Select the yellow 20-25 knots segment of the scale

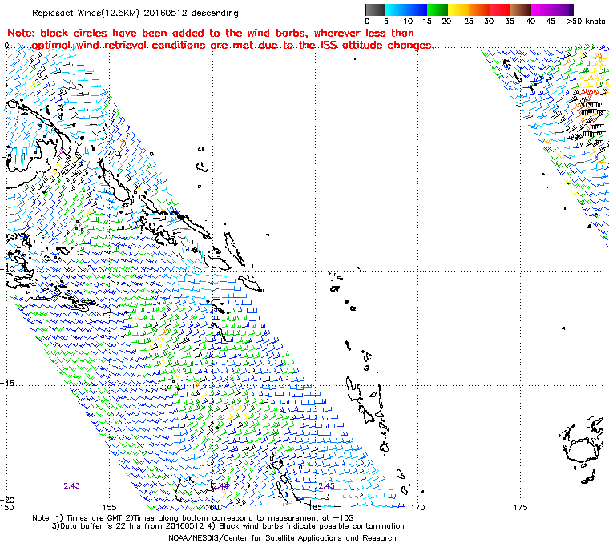458,10
